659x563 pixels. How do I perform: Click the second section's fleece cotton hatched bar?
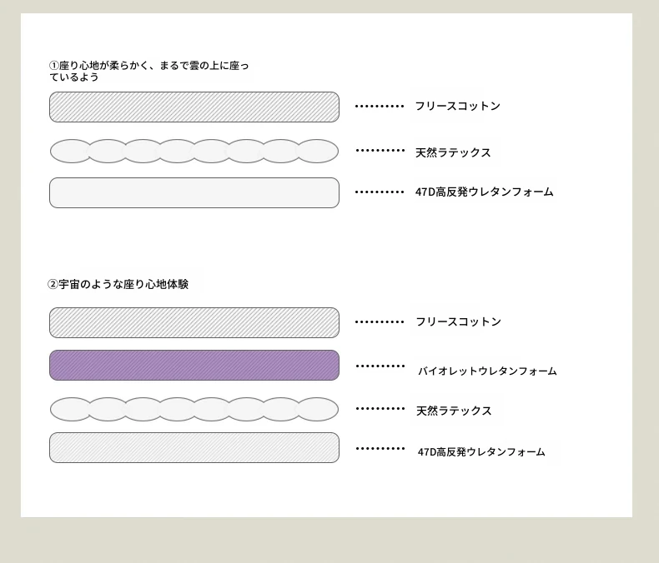tap(194, 322)
